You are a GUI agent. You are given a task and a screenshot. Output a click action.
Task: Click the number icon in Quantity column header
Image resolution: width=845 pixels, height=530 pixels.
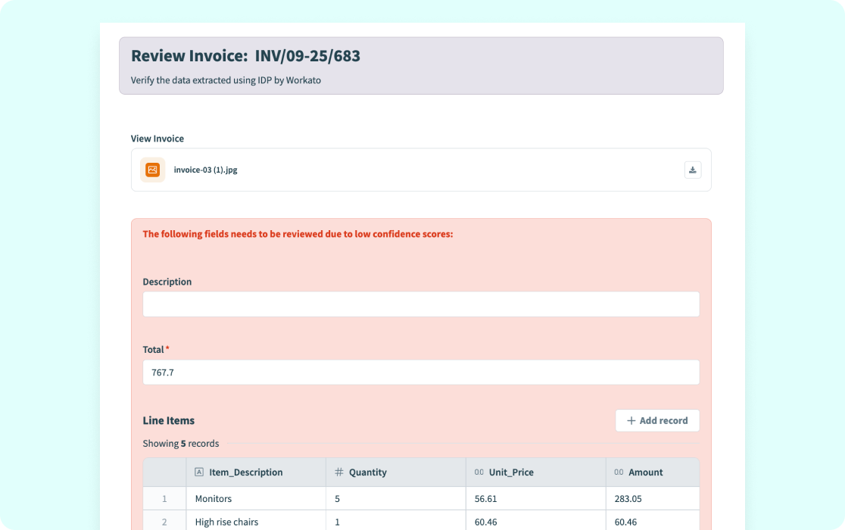338,472
